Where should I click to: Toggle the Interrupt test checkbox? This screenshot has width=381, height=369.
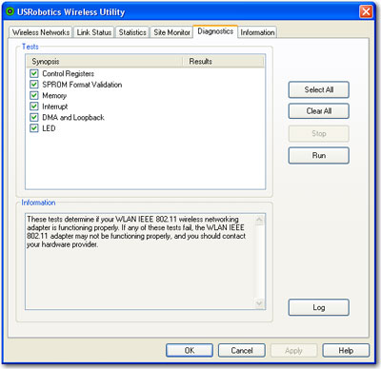click(34, 107)
